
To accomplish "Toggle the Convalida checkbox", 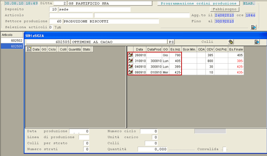I will tap(224, 149).
